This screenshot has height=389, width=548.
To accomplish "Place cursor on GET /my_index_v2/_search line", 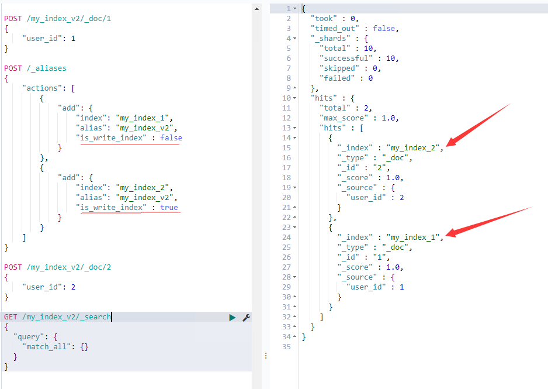I will pyautogui.click(x=57, y=317).
